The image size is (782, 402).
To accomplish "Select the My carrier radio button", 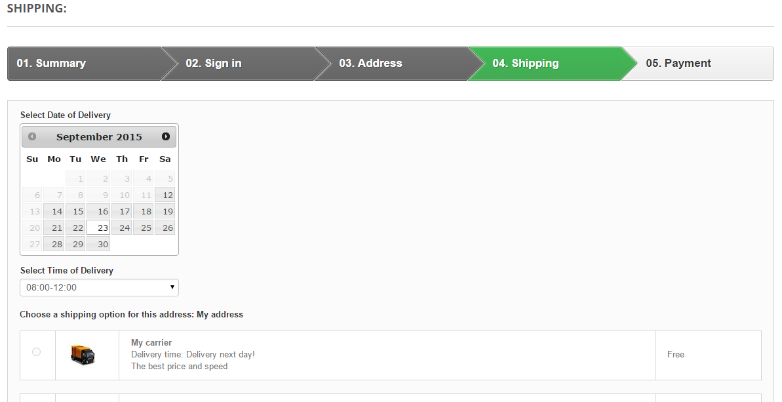I will 37,352.
